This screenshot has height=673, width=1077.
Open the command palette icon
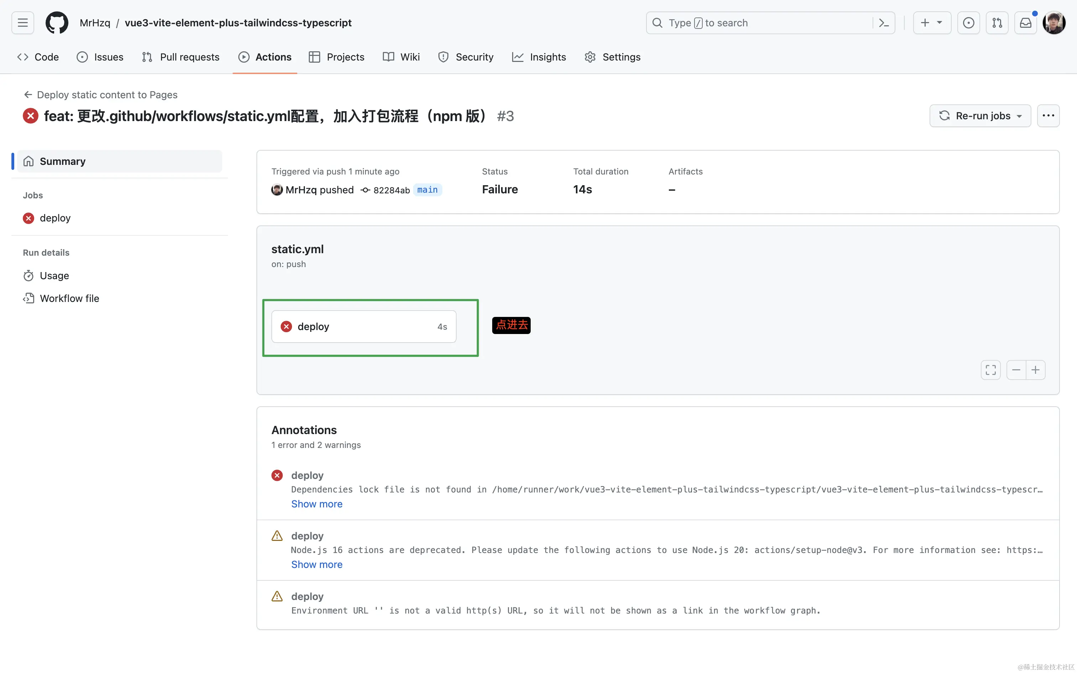tap(884, 23)
